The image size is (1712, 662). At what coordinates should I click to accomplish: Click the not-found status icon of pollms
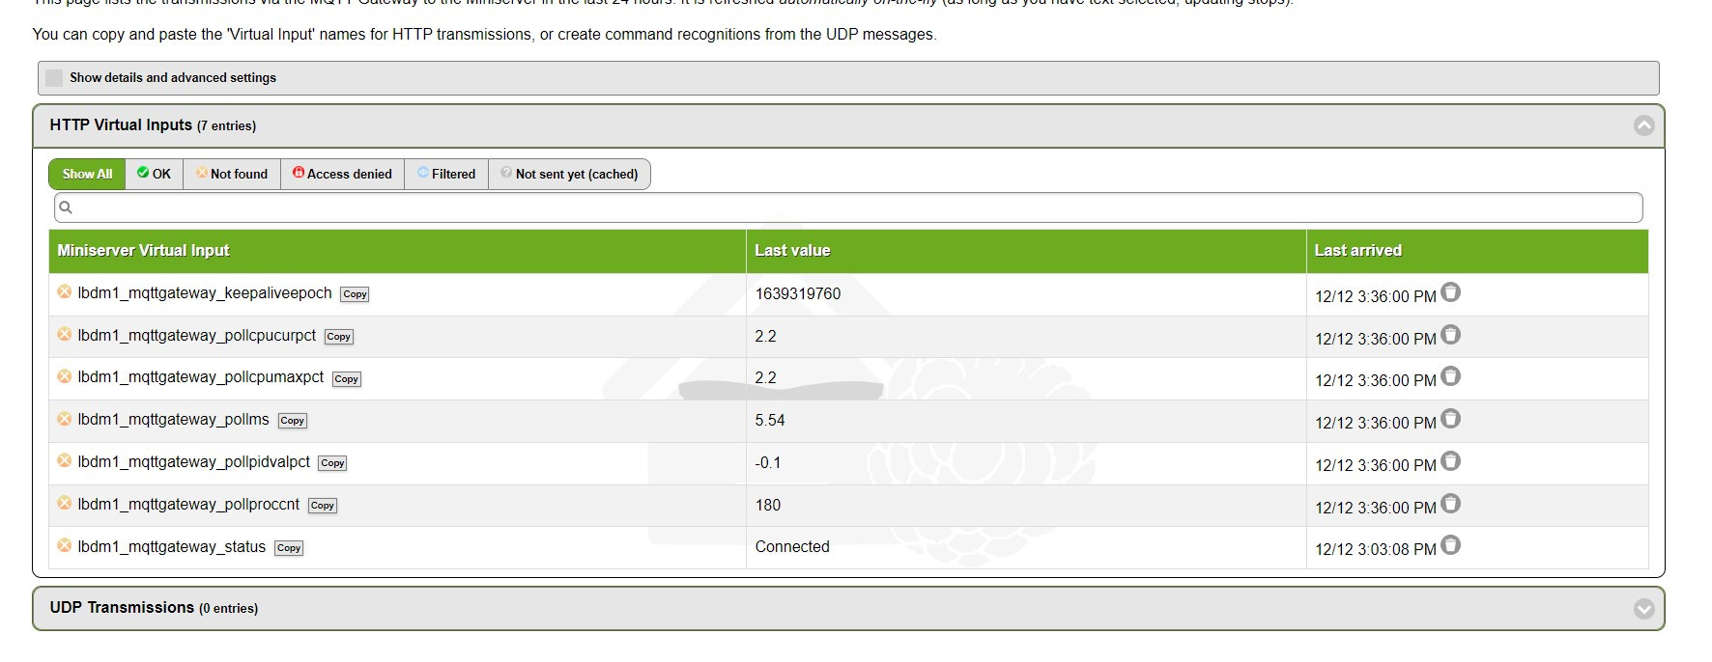(65, 419)
